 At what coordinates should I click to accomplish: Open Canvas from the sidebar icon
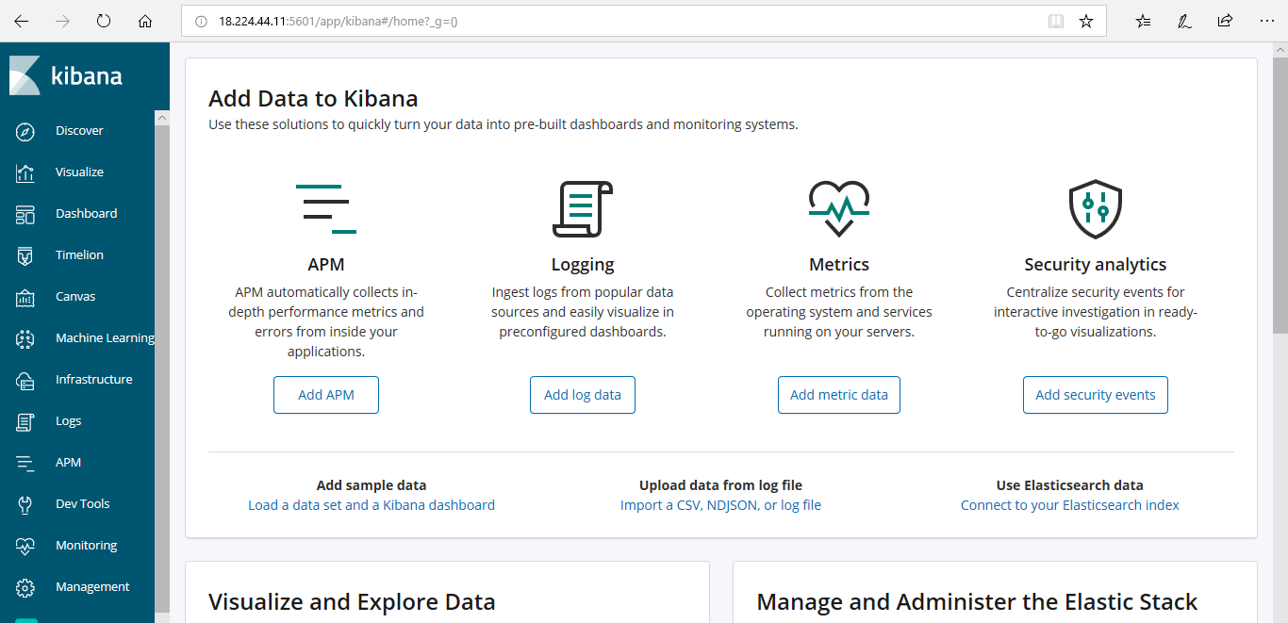pos(25,297)
